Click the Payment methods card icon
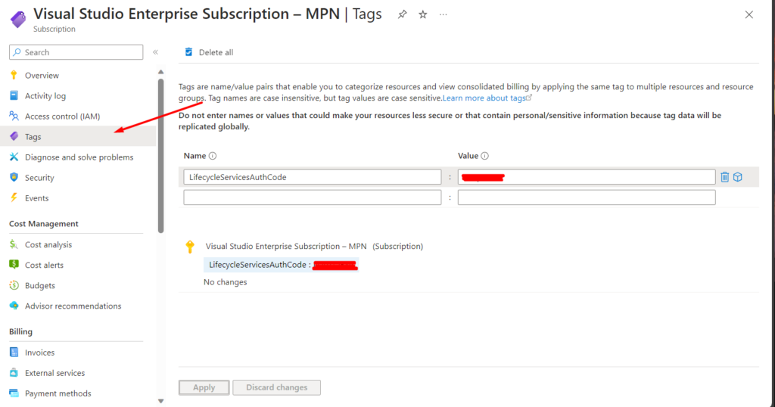Image resolution: width=775 pixels, height=407 pixels. point(14,393)
